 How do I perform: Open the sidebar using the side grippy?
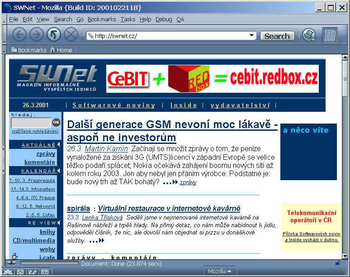pyautogui.click(x=3, y=160)
